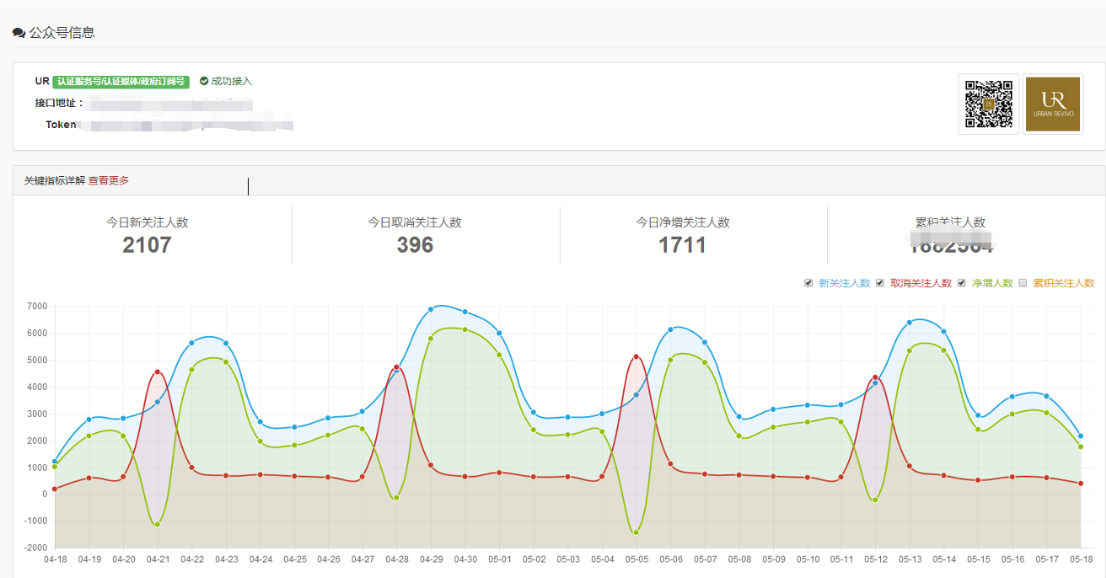Select the blue data point on 05-13

pos(910,323)
